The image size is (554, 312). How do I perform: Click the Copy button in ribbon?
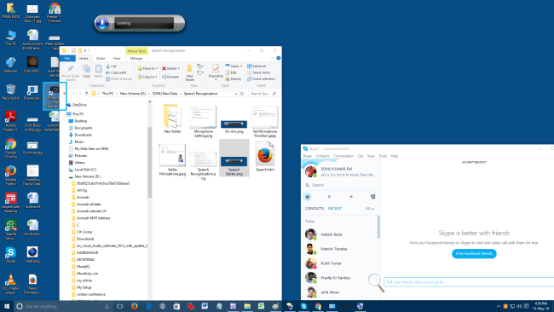86,71
